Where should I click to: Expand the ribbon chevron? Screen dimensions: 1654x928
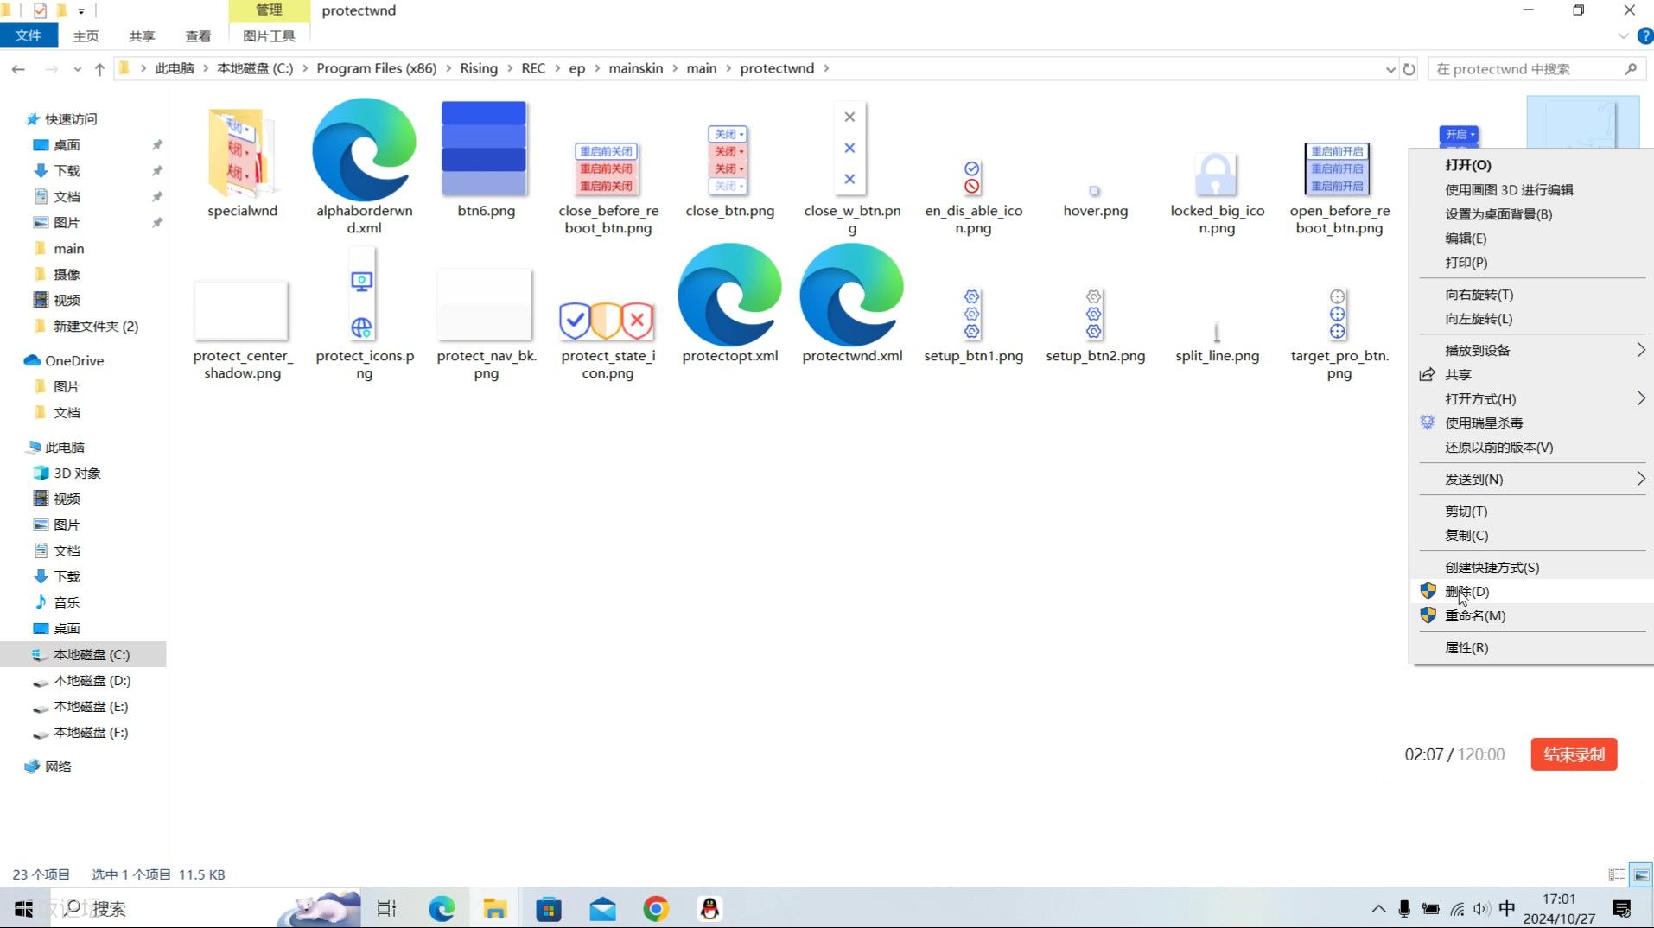pyautogui.click(x=1622, y=36)
